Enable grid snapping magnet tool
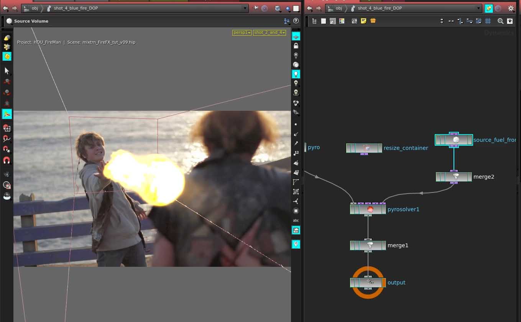Screen dimensions: 521x322 click(x=7, y=128)
